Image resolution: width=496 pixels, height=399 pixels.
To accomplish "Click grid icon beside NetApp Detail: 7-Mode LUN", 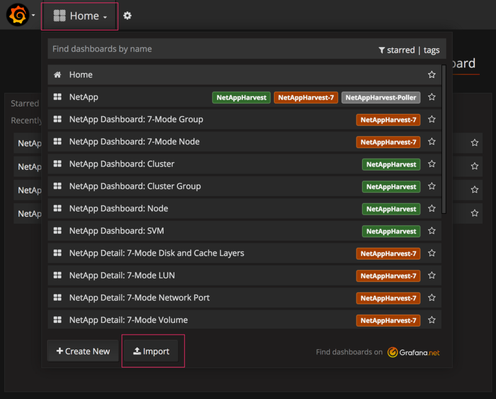I will [58, 276].
